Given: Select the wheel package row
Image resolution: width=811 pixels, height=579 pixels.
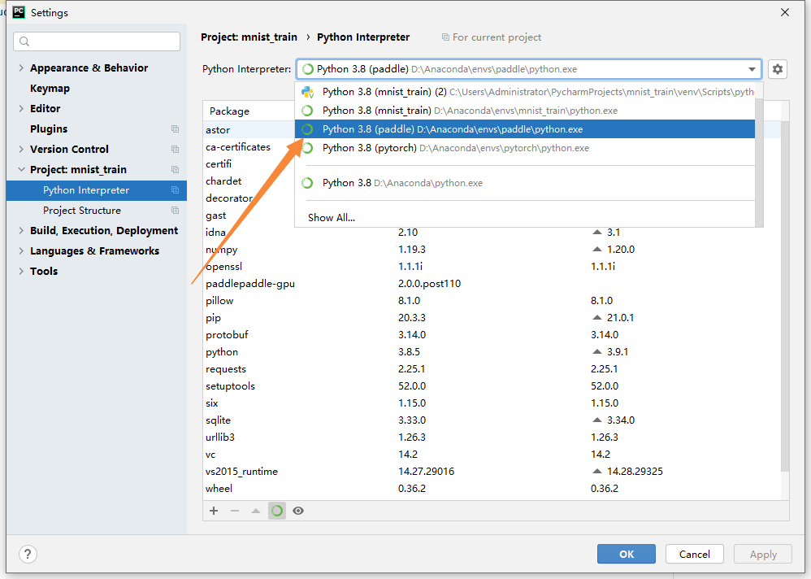Looking at the screenshot, I should pyautogui.click(x=492, y=489).
